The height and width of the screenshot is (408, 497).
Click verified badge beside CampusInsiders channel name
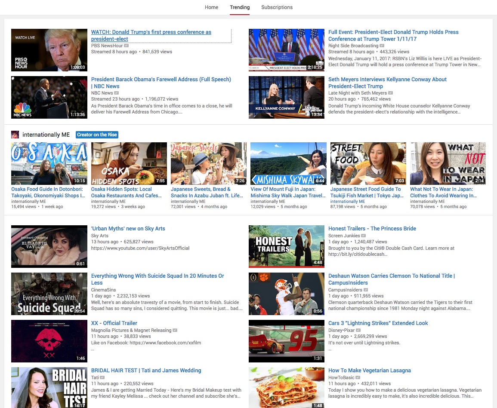pos(366,290)
